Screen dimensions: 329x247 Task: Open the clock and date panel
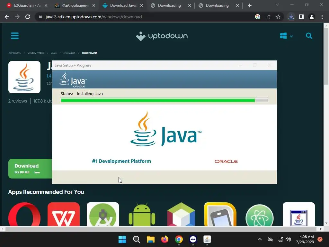(305, 239)
